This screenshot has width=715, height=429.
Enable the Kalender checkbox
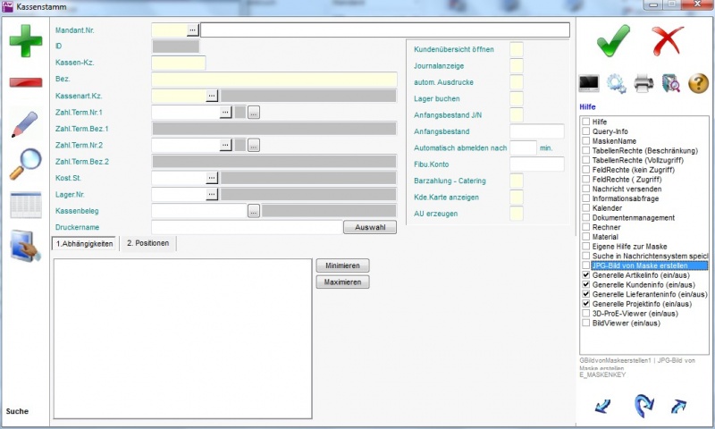pyautogui.click(x=585, y=208)
